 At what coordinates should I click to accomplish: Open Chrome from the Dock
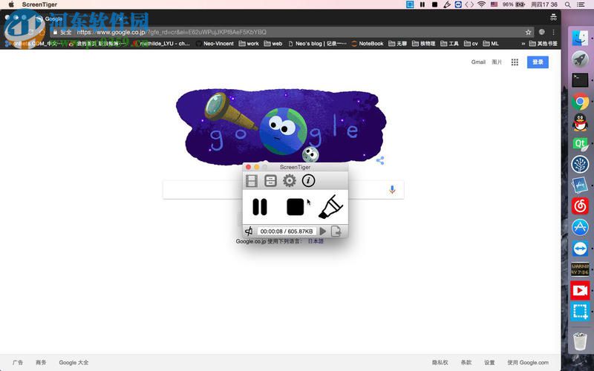(580, 102)
